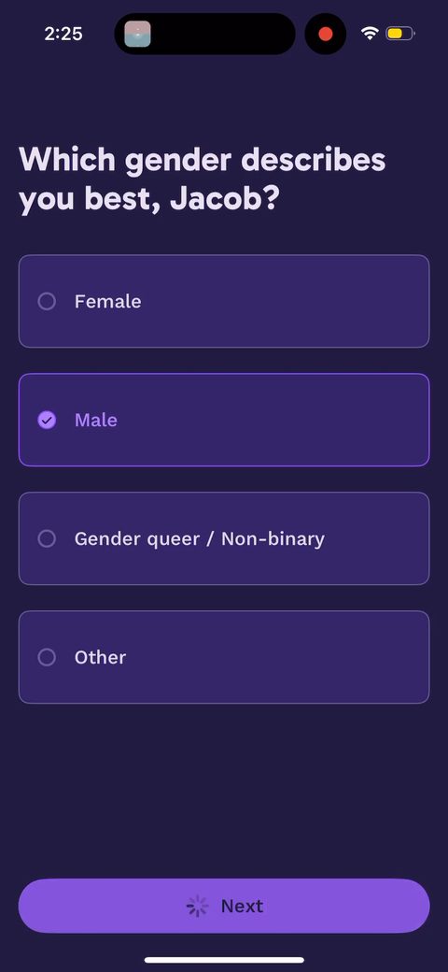The image size is (448, 972).
Task: Click the loading spinner icon beside Next
Action: [x=198, y=907]
